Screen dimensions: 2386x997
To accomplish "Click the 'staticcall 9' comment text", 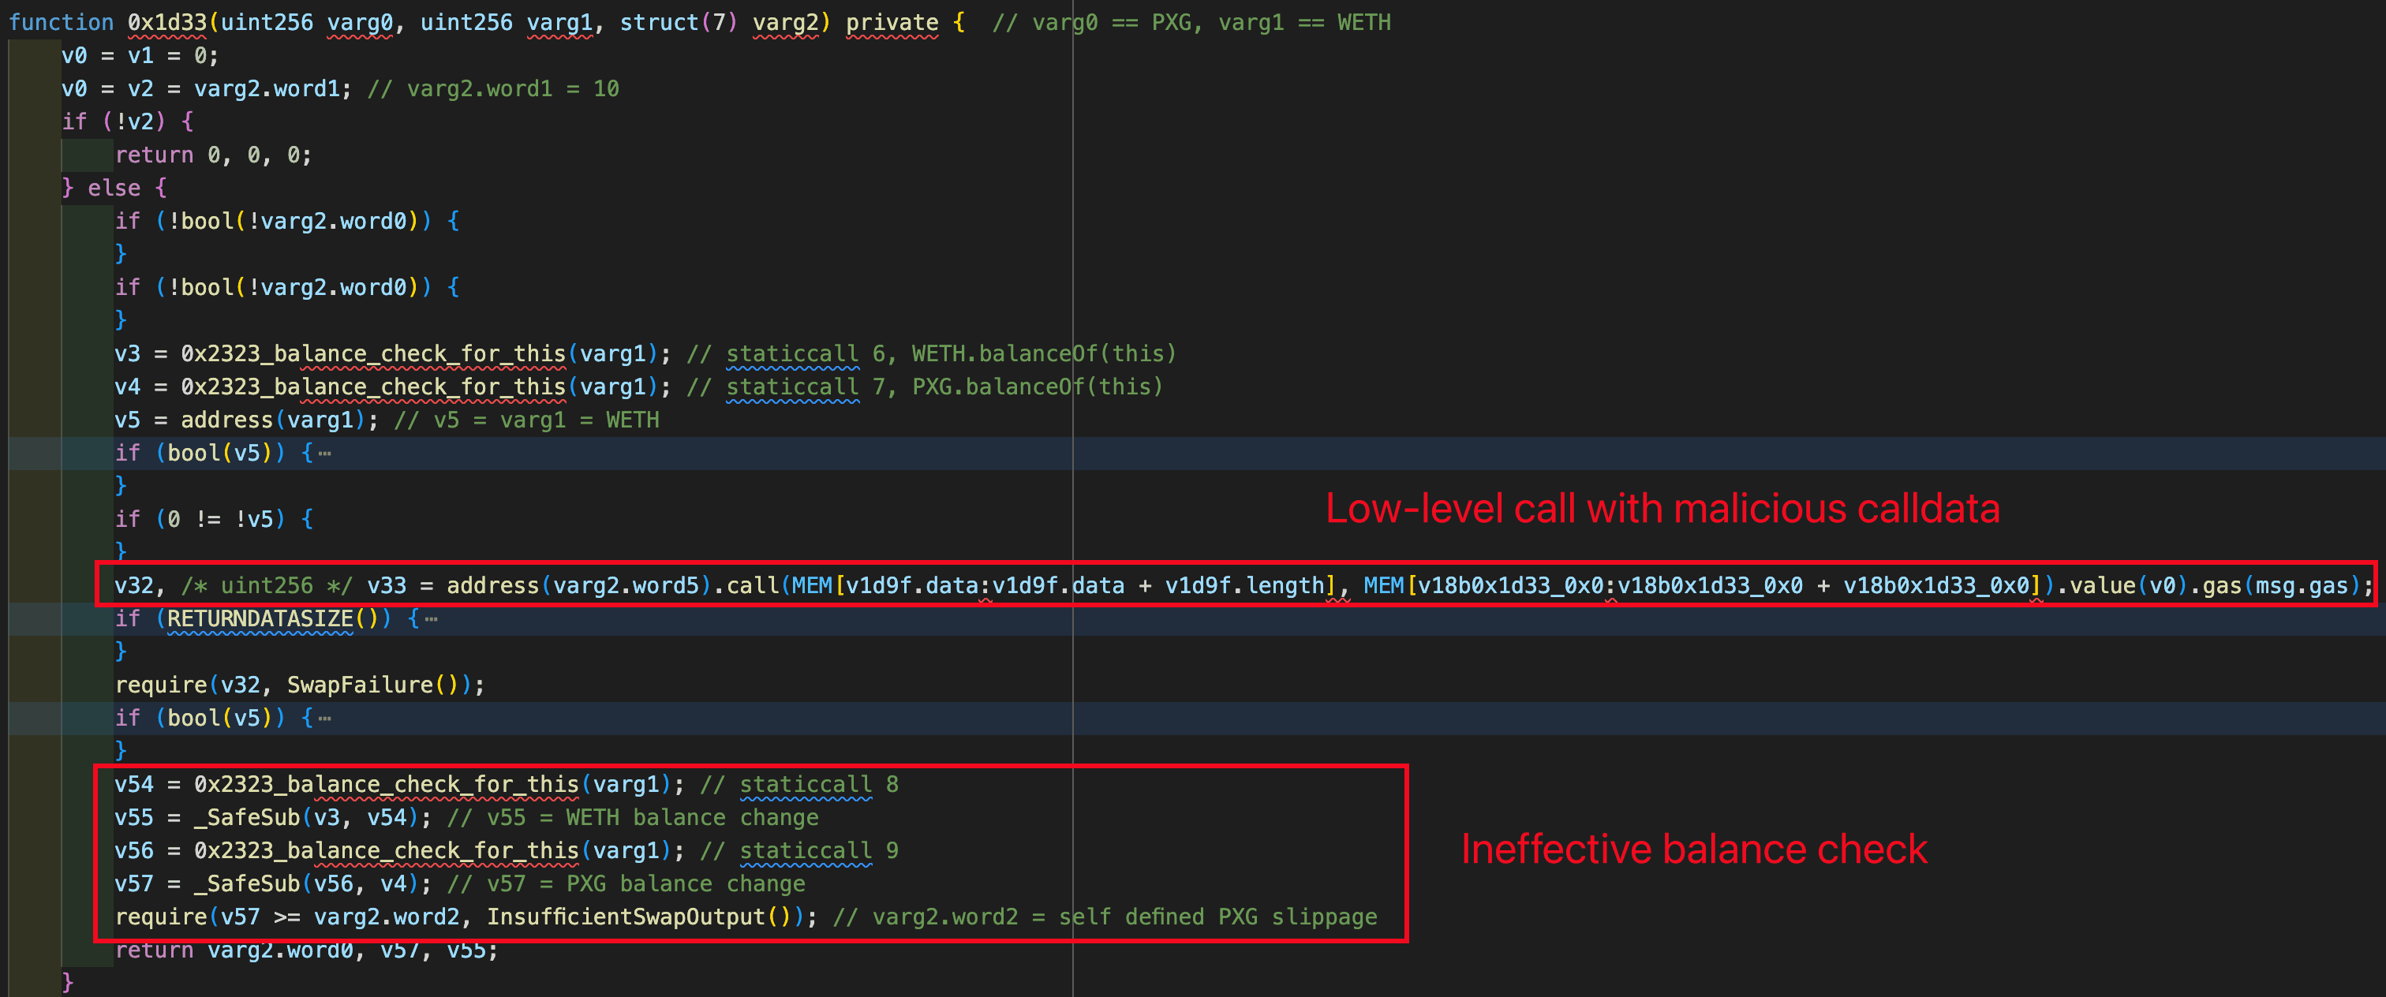I will click(x=818, y=851).
